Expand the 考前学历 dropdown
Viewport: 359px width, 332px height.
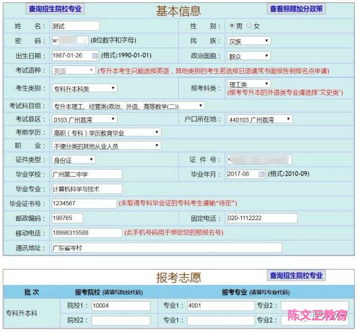pyautogui.click(x=106, y=133)
